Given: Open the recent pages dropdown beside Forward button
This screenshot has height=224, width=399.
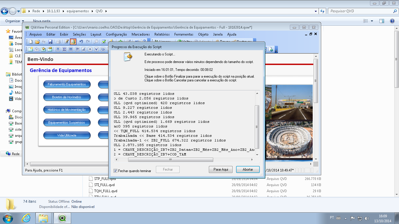Looking at the screenshot, I should (x=19, y=11).
